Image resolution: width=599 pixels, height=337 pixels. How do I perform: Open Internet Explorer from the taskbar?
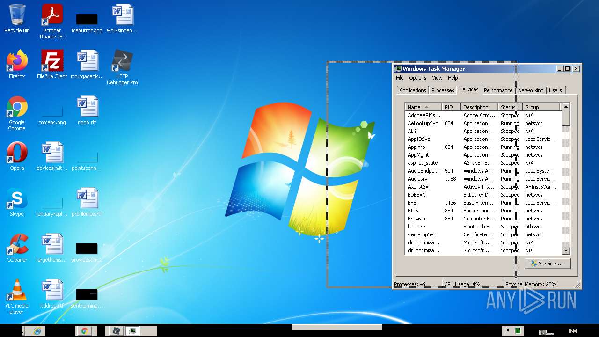click(x=37, y=331)
